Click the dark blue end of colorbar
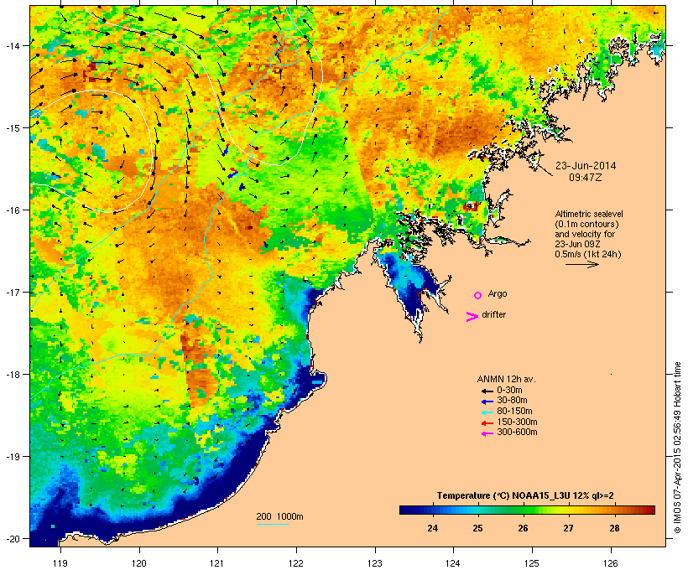 [408, 510]
